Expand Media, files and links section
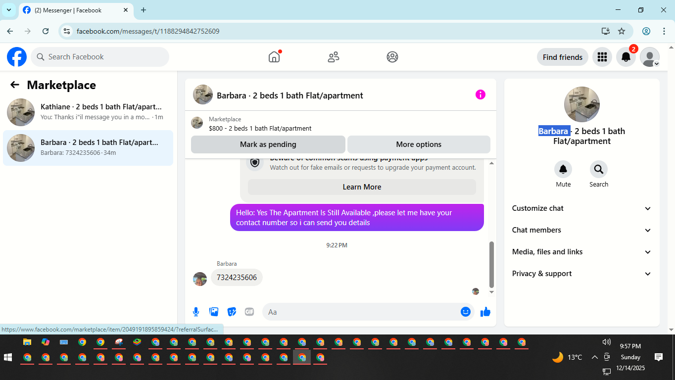Image resolution: width=675 pixels, height=380 pixels. click(x=582, y=252)
